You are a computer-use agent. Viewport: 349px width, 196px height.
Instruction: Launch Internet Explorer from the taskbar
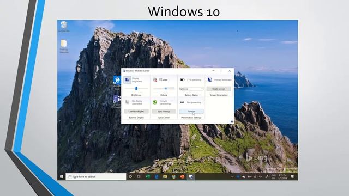tap(173, 176)
